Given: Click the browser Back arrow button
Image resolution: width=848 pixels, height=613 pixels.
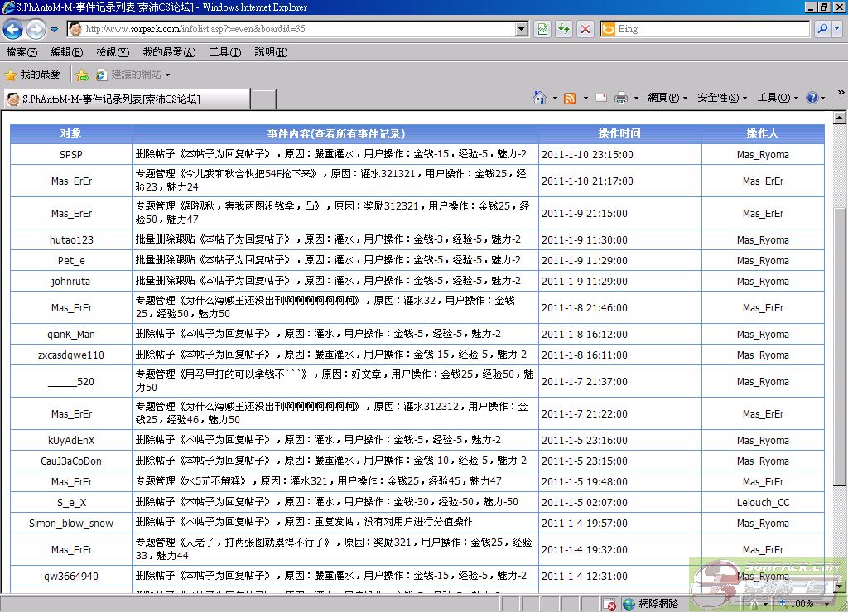Looking at the screenshot, I should (13, 29).
